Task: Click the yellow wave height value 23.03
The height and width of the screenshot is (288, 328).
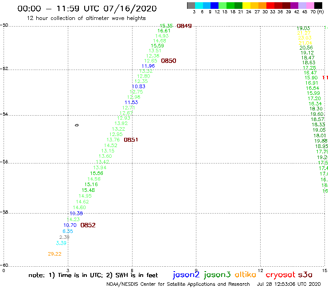Action: [x=305, y=38]
